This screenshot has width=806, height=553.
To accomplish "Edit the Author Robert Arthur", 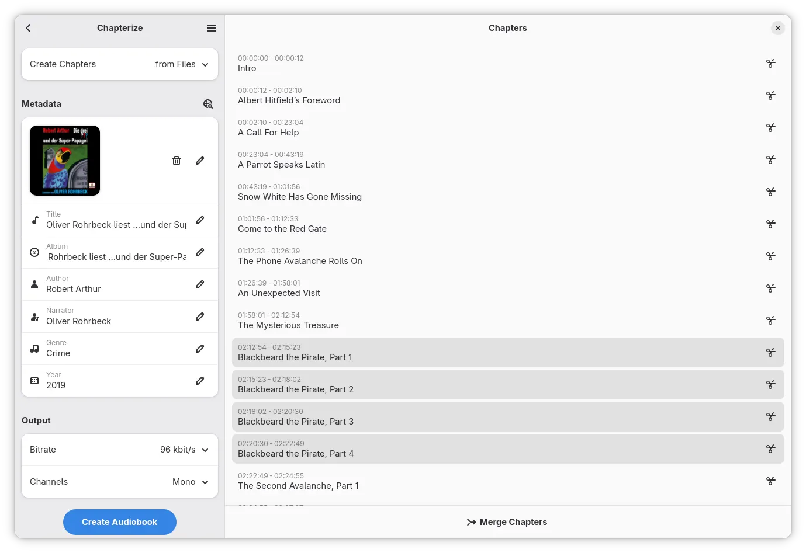I will (x=200, y=284).
